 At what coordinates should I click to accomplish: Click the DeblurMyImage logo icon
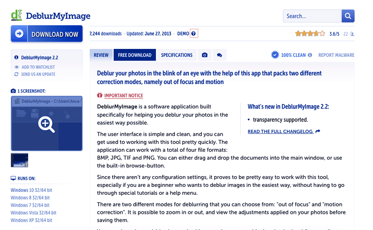pyautogui.click(x=17, y=15)
